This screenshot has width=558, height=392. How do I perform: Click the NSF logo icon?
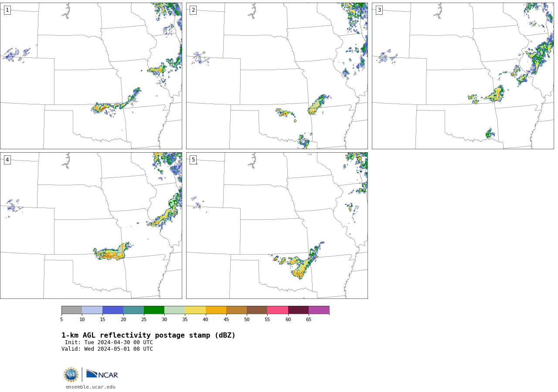(x=71, y=375)
